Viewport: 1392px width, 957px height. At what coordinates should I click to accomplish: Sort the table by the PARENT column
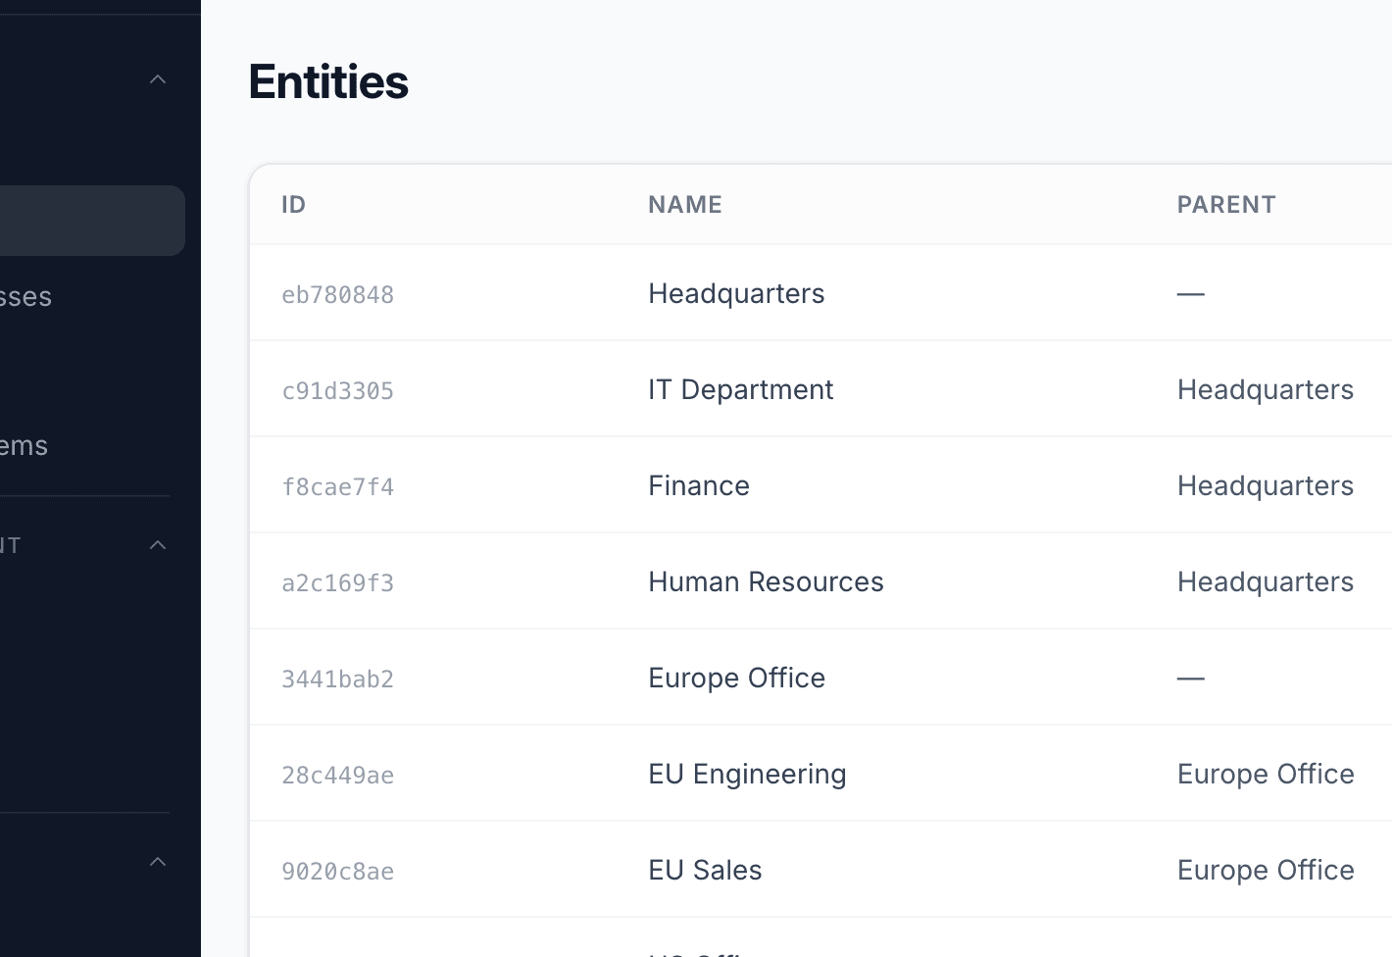1226,204
